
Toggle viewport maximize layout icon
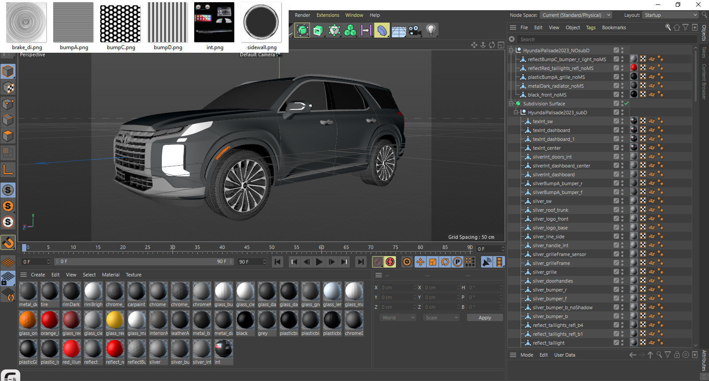(x=501, y=45)
